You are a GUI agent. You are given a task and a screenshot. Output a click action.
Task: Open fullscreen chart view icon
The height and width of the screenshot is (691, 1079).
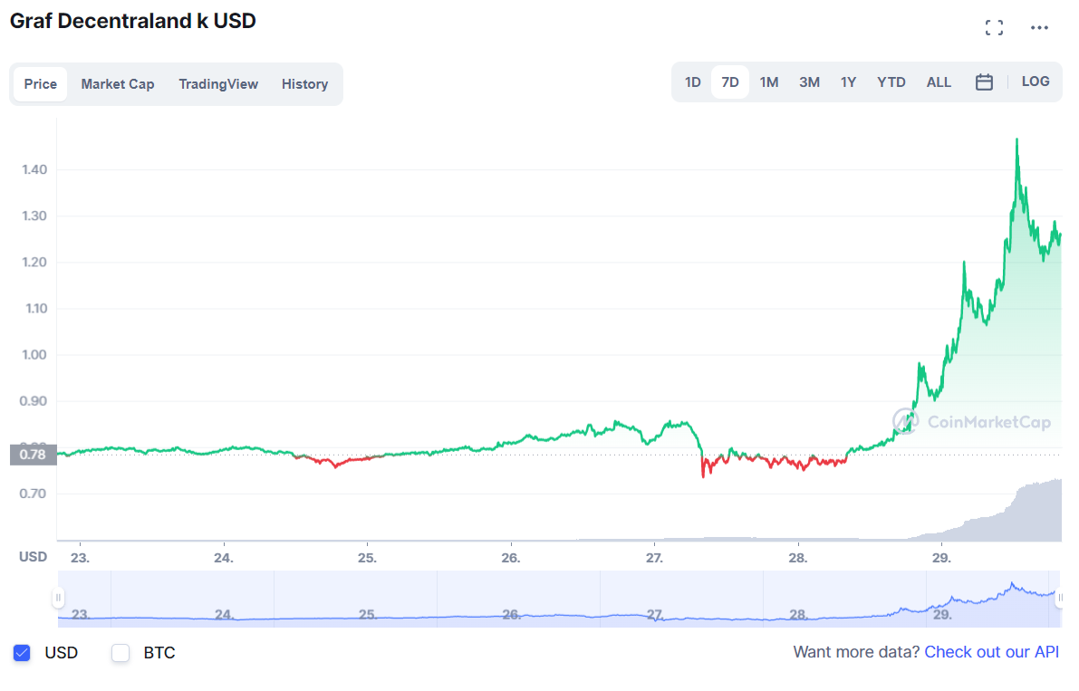click(x=994, y=28)
